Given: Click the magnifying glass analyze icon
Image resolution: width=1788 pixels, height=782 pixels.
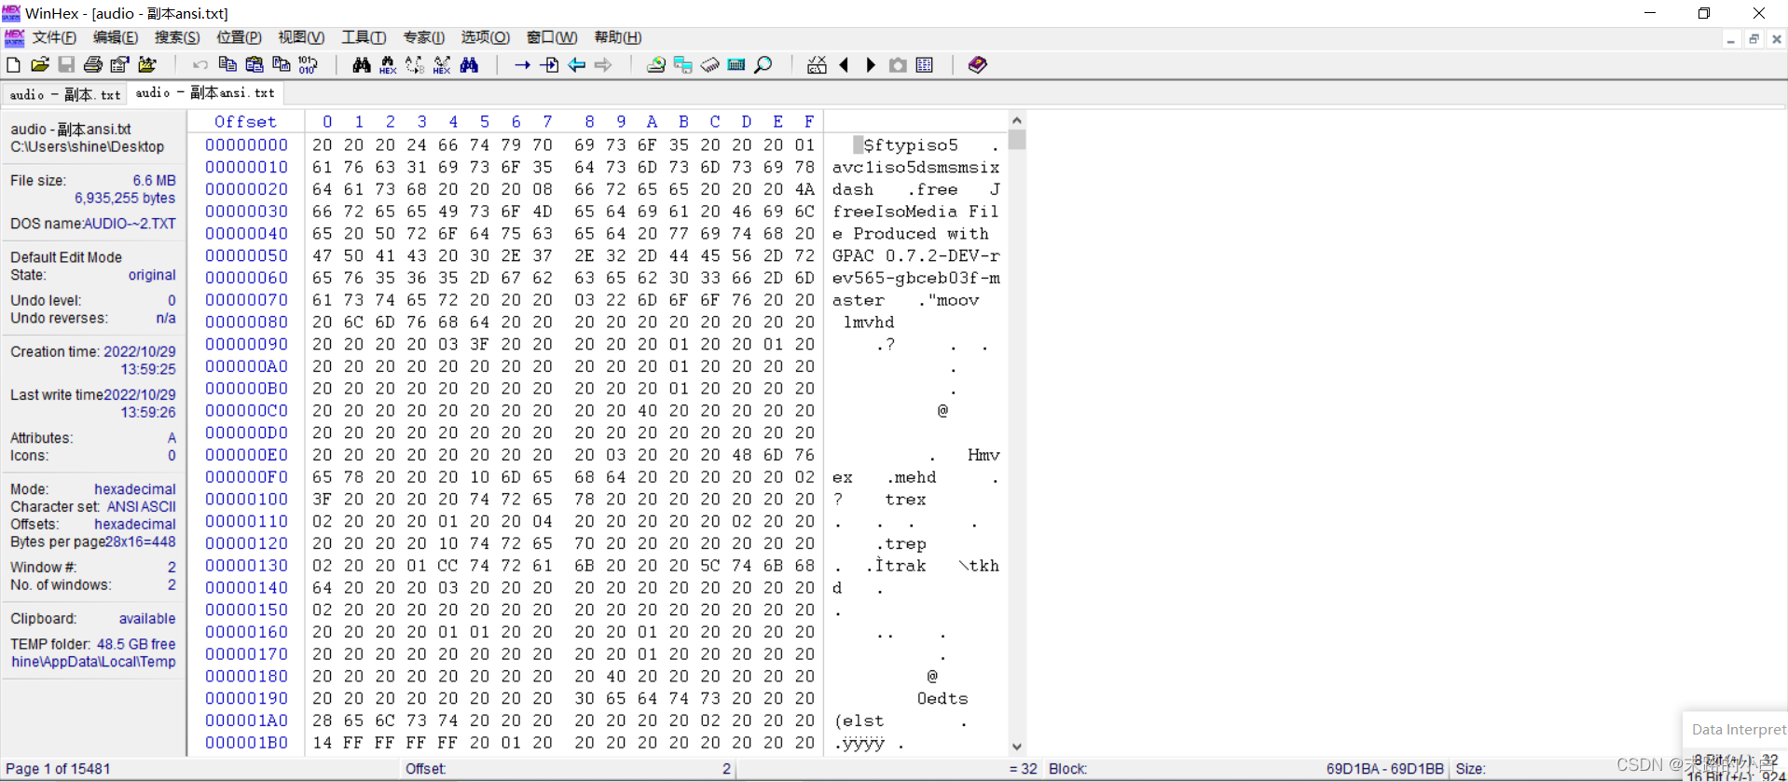Looking at the screenshot, I should tap(763, 64).
